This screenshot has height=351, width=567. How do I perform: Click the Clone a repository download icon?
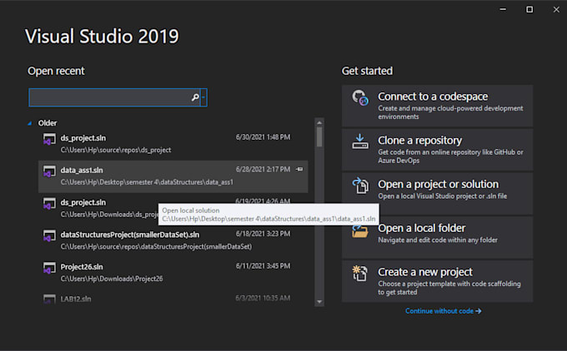[360, 142]
